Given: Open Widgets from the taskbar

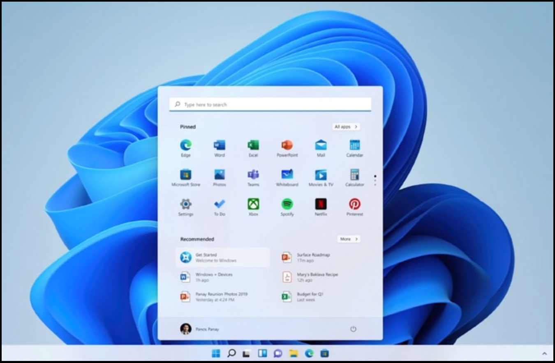Looking at the screenshot, I should pyautogui.click(x=262, y=353).
